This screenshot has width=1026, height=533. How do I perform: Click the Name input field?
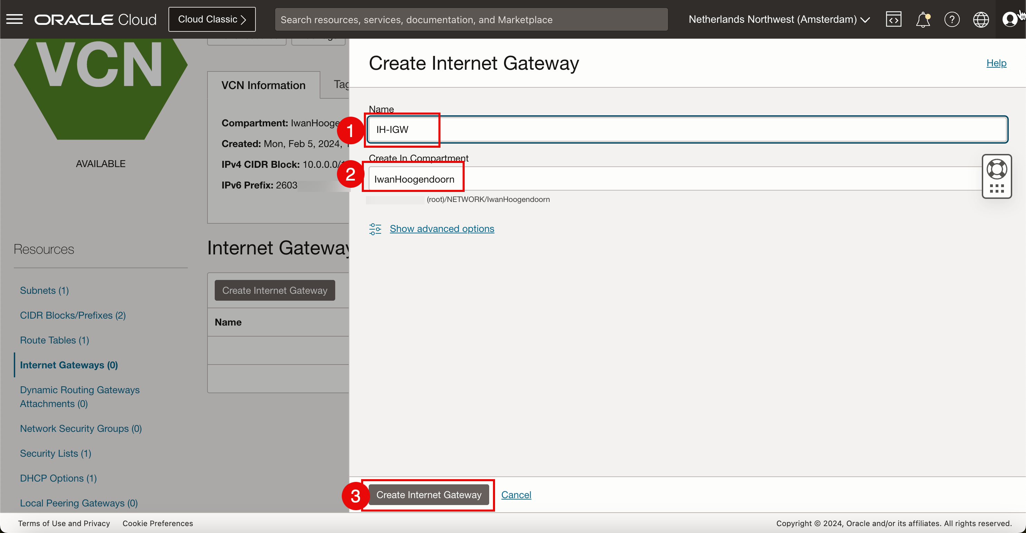687,129
